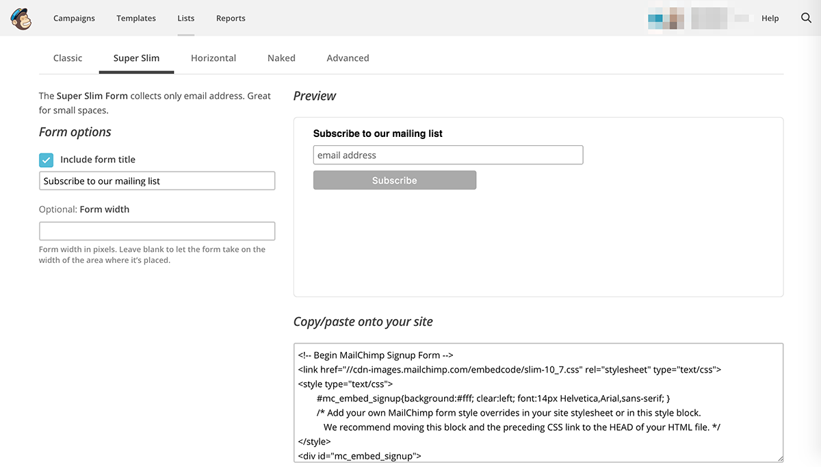This screenshot has width=821, height=467.
Task: Uncheck the Include form title checkbox
Action: (x=47, y=160)
